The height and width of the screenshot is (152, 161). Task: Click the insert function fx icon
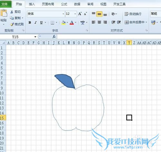pyautogui.click(x=54, y=37)
